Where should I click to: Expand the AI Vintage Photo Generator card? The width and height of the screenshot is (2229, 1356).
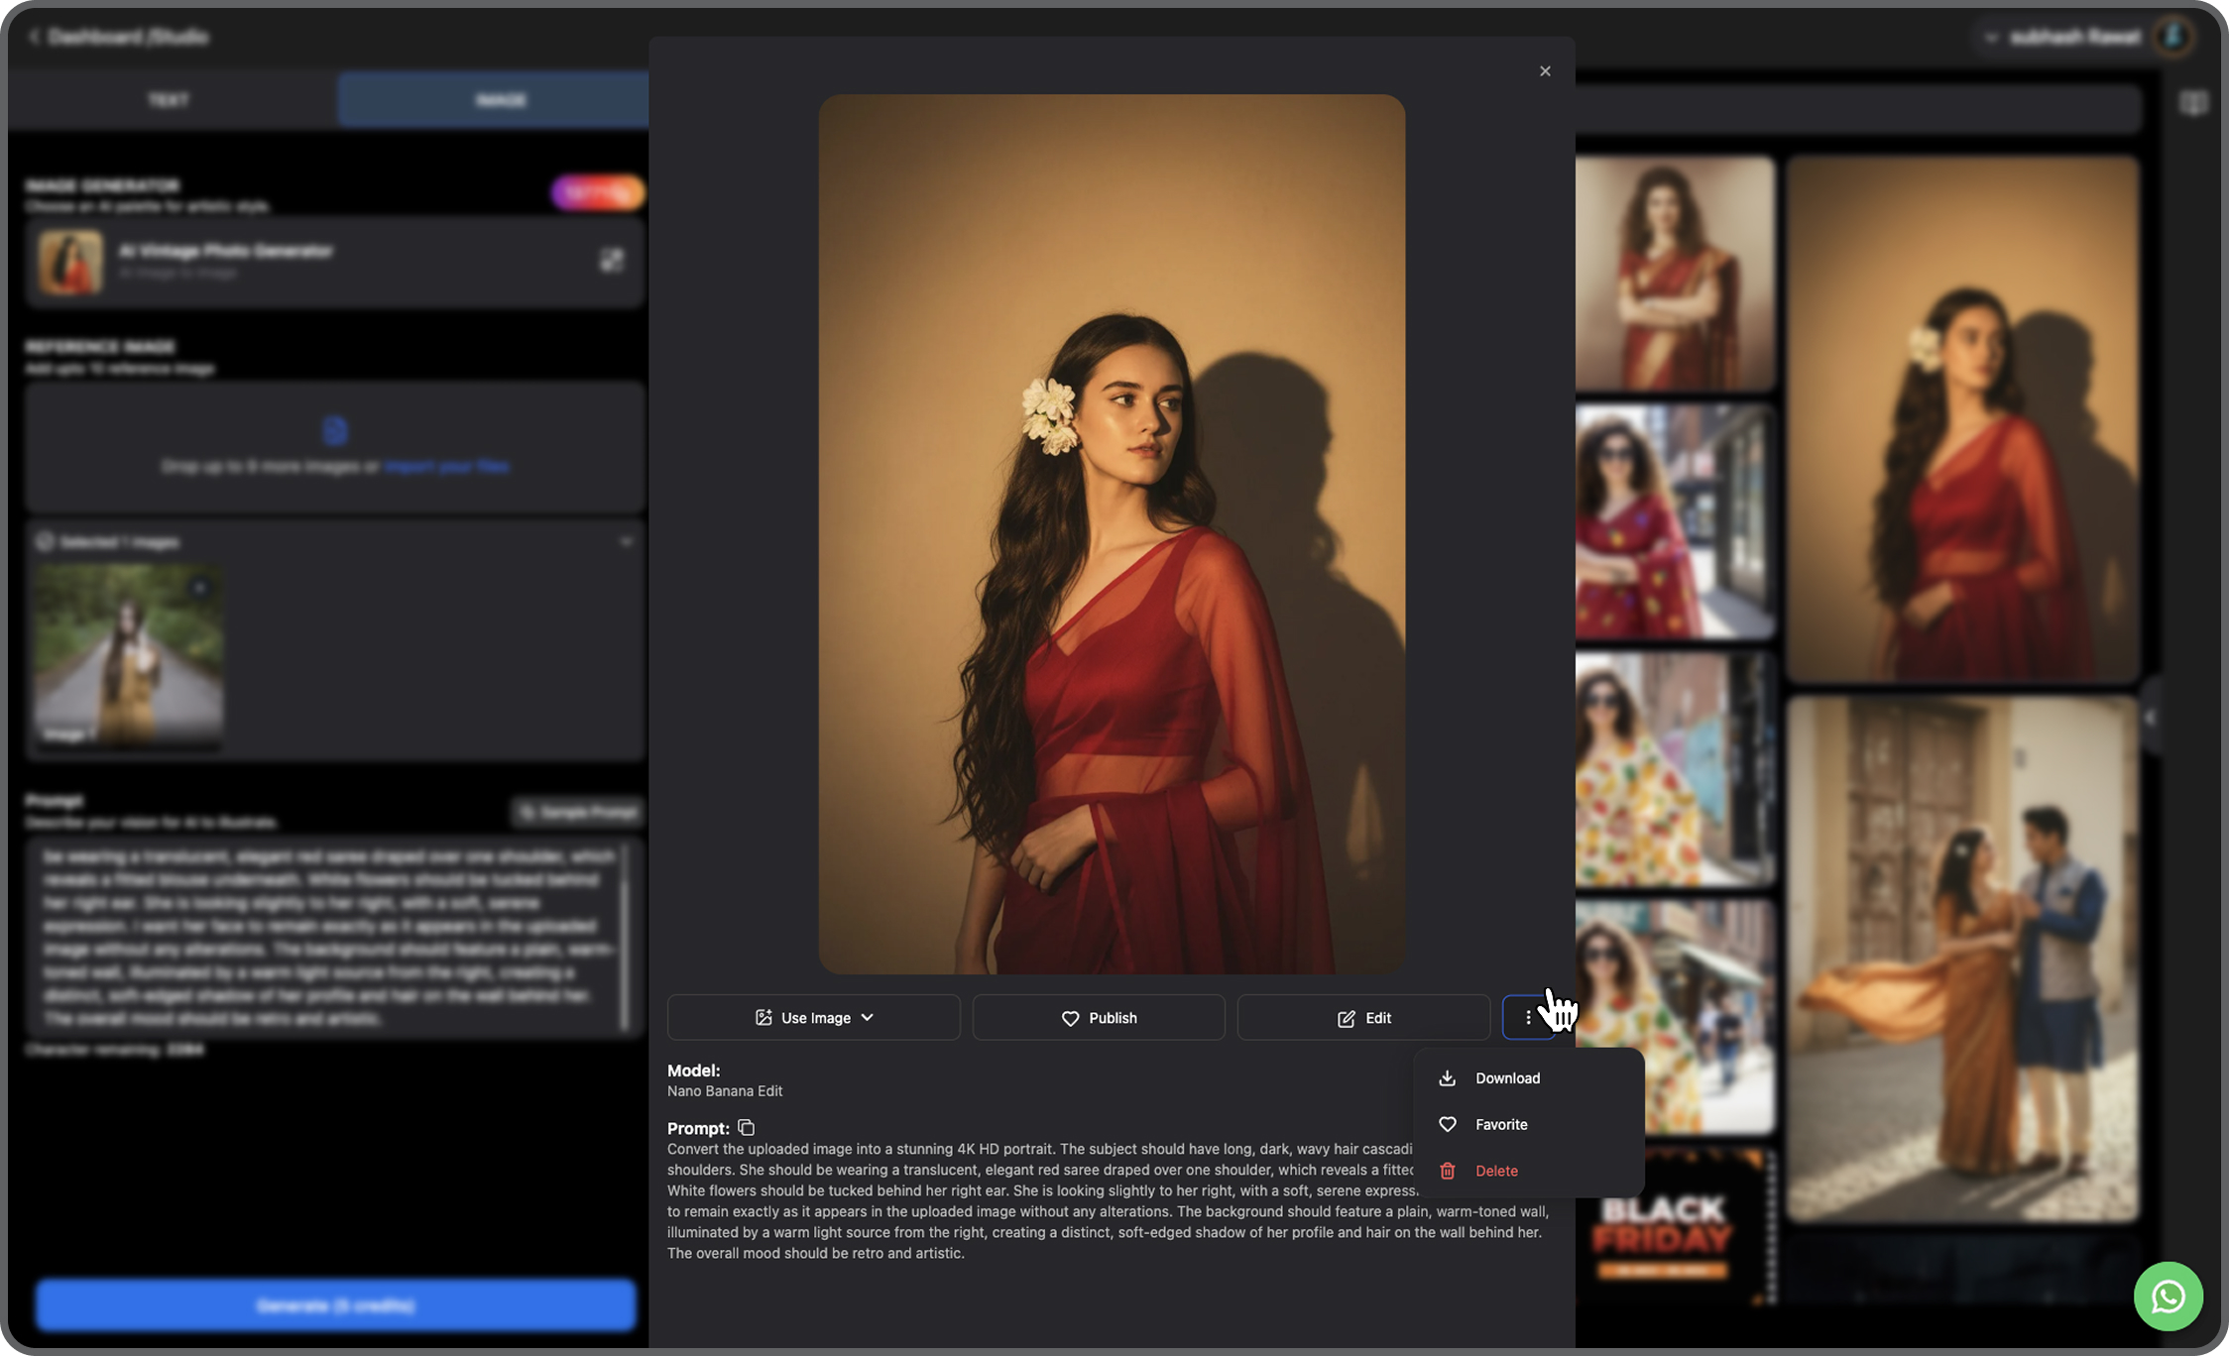click(613, 261)
